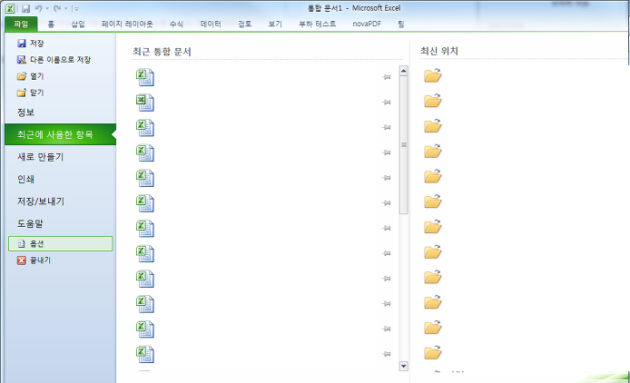Click the recent workbooks scrollbar up arrow
The width and height of the screenshot is (630, 383).
(403, 71)
